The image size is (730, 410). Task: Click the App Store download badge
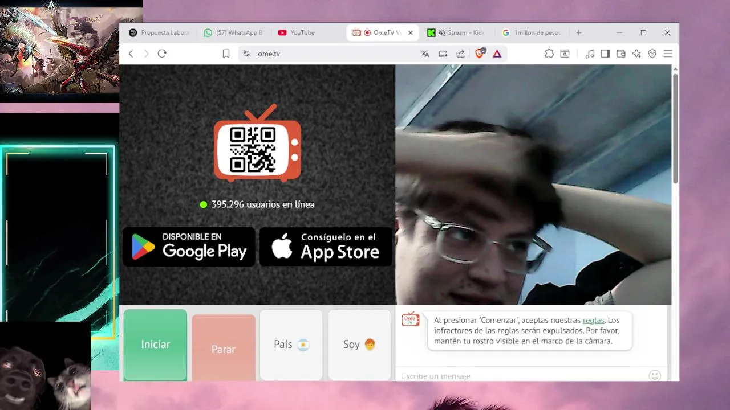326,247
